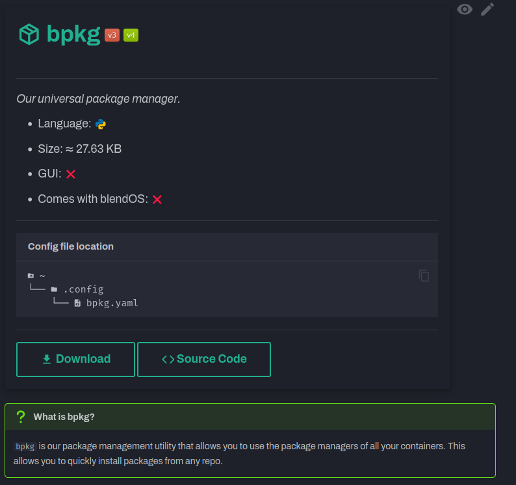The width and height of the screenshot is (516, 485).
Task: Collapse the 'What is bpkg?' note title
Action: point(64,417)
